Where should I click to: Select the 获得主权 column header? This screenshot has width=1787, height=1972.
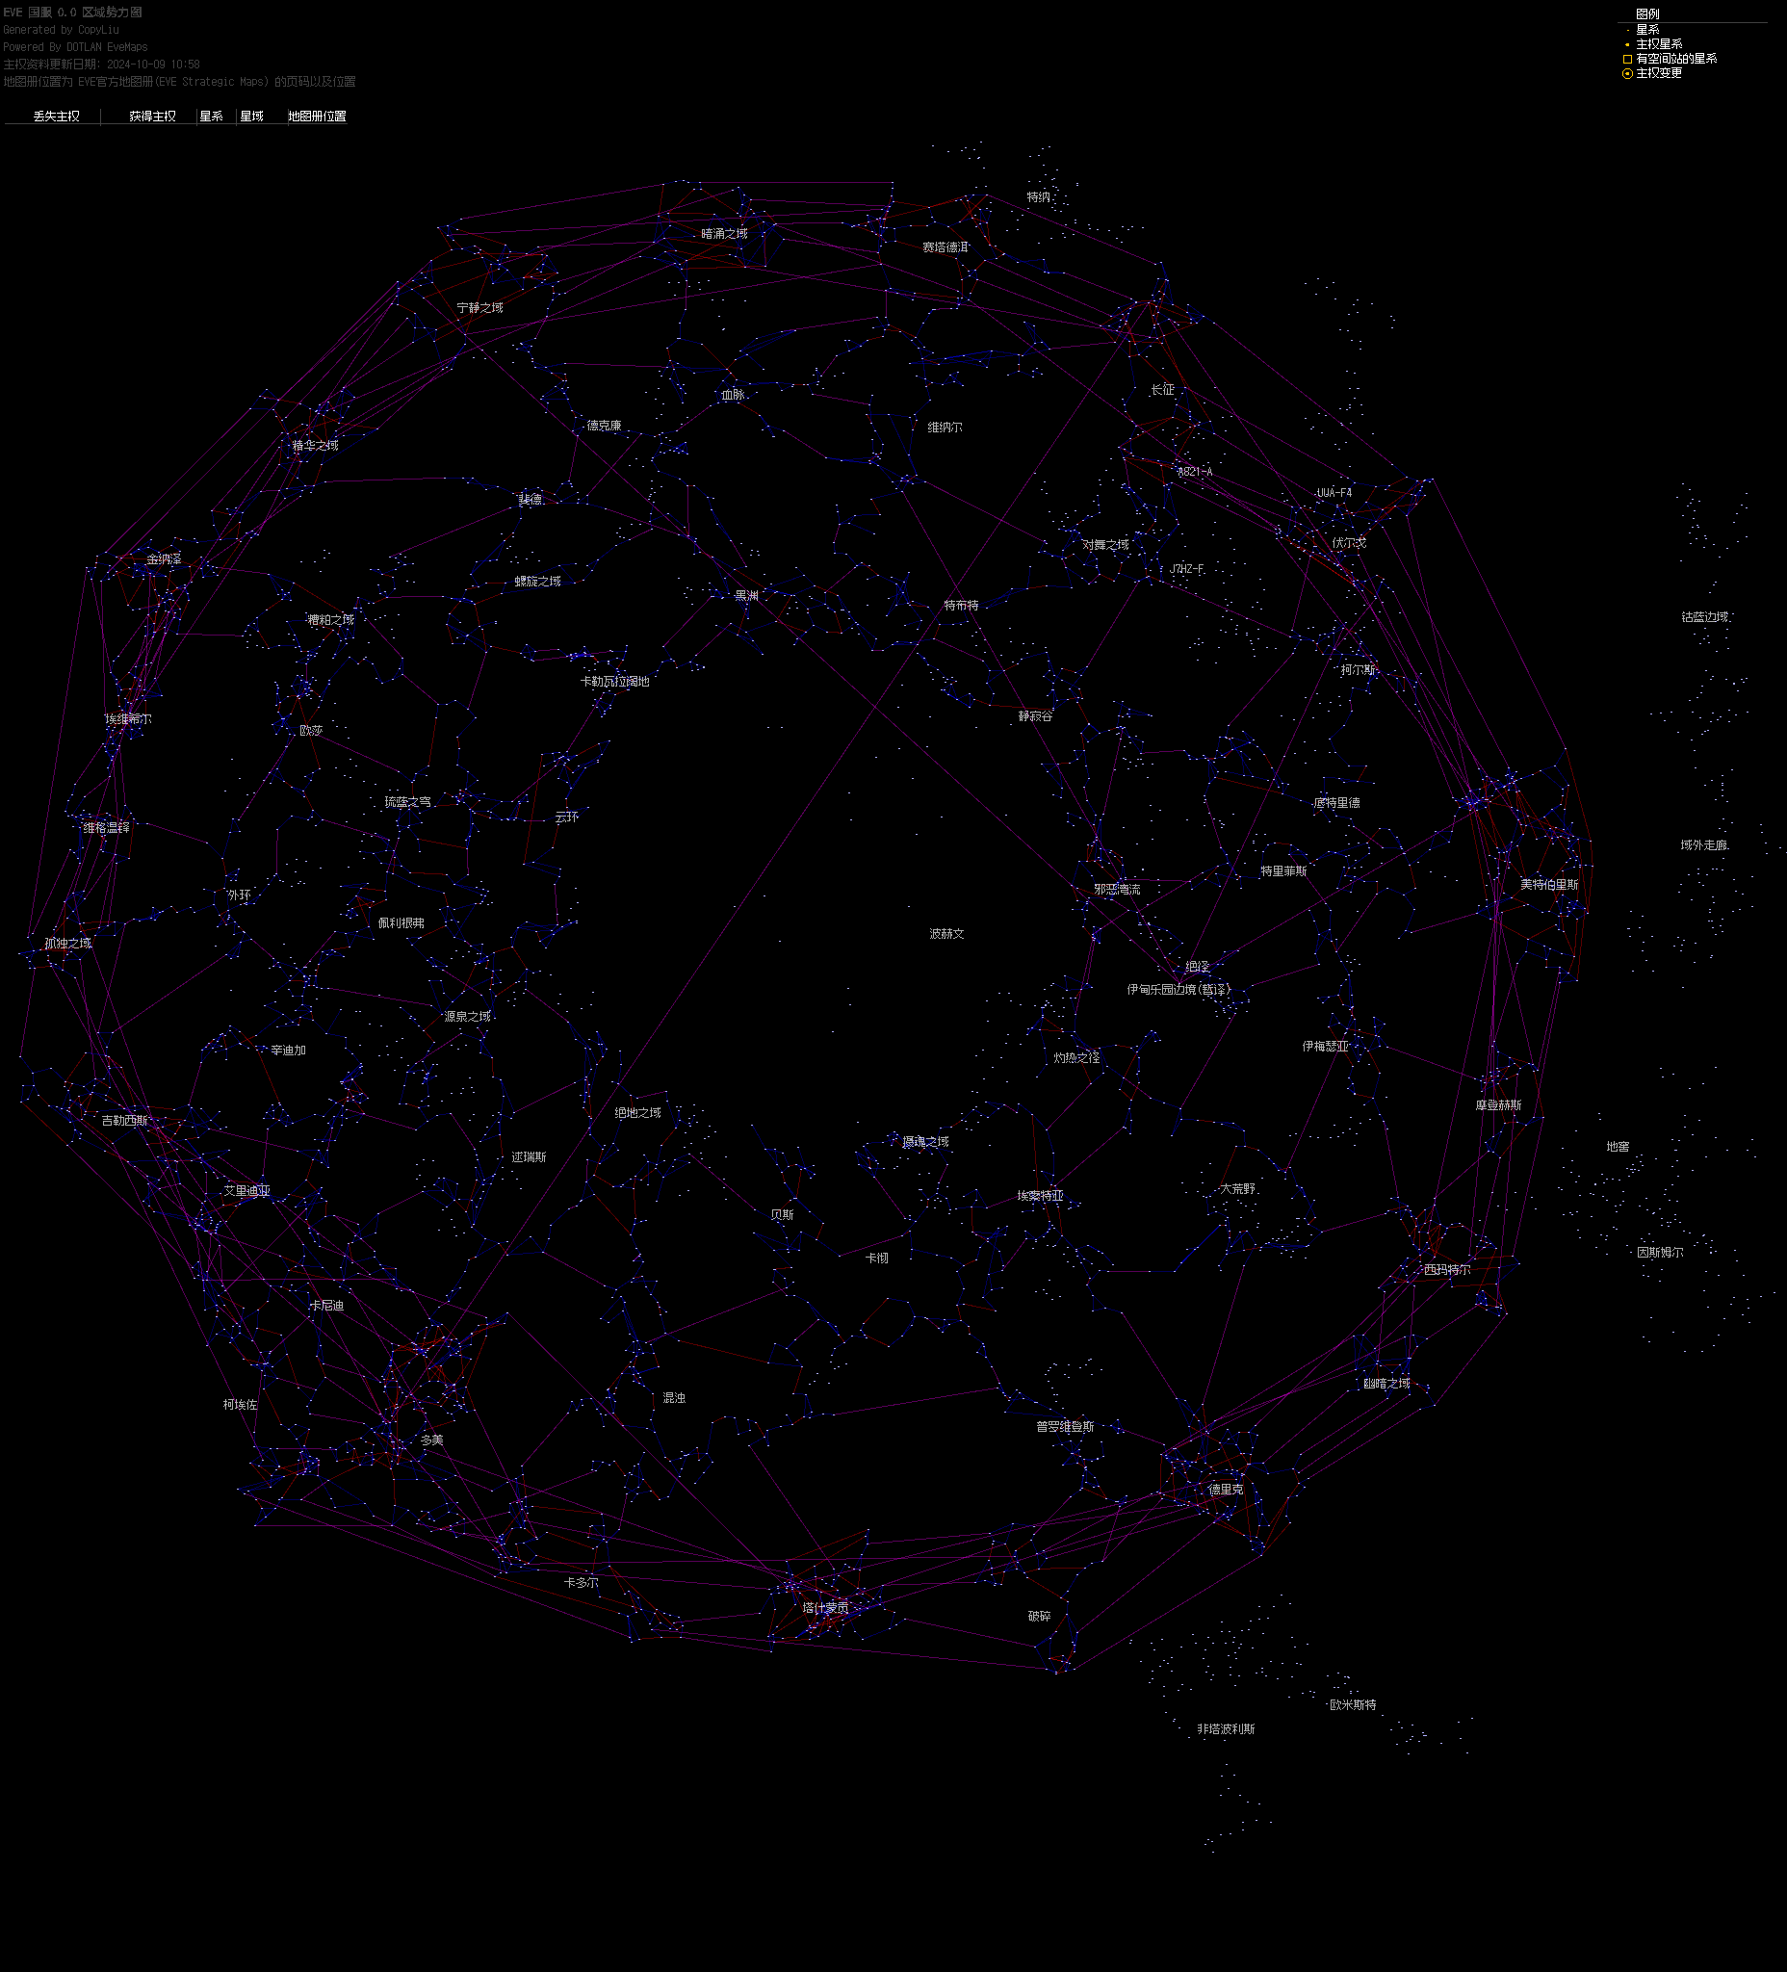[152, 117]
